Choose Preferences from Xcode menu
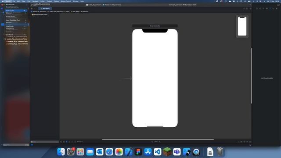Image resolution: width=281 pixels, height=158 pixels. pos(16,11)
